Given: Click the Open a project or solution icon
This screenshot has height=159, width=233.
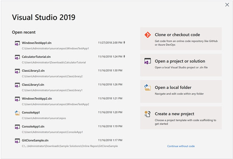Looking at the screenshot, I should pos(148,61).
